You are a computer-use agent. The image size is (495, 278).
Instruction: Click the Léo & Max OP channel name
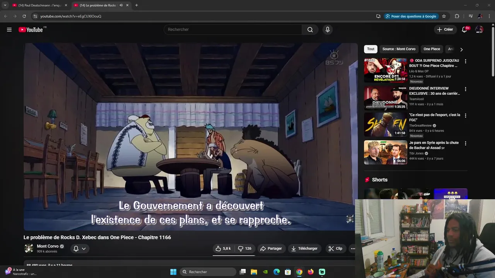click(419, 71)
